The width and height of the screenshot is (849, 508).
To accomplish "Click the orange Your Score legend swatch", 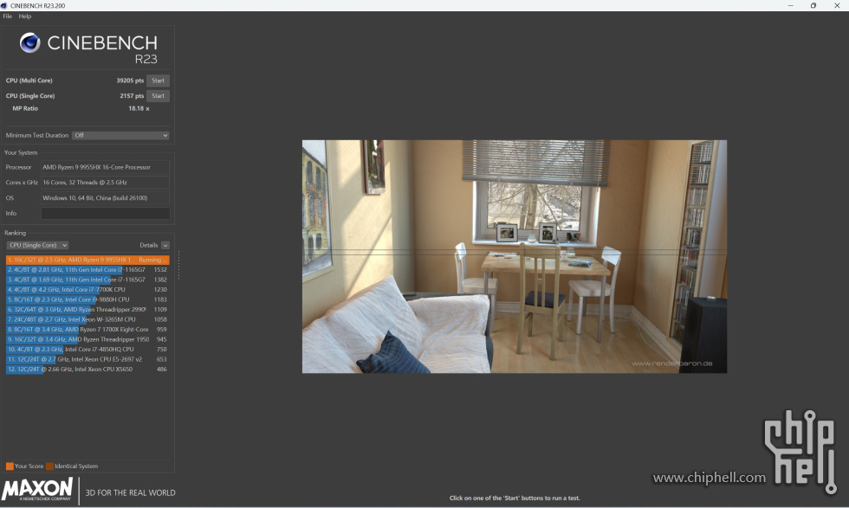I will point(10,466).
